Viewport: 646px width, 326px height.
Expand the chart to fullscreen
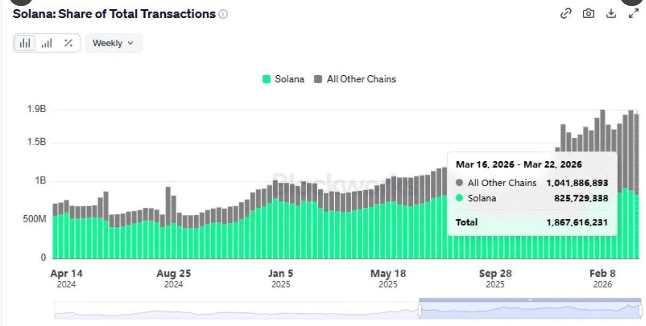633,14
